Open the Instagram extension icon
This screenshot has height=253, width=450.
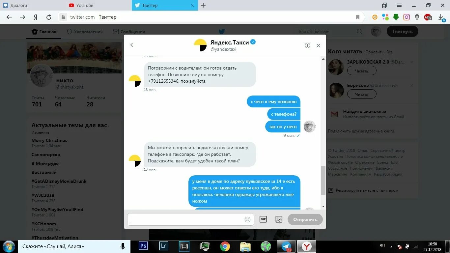[407, 17]
